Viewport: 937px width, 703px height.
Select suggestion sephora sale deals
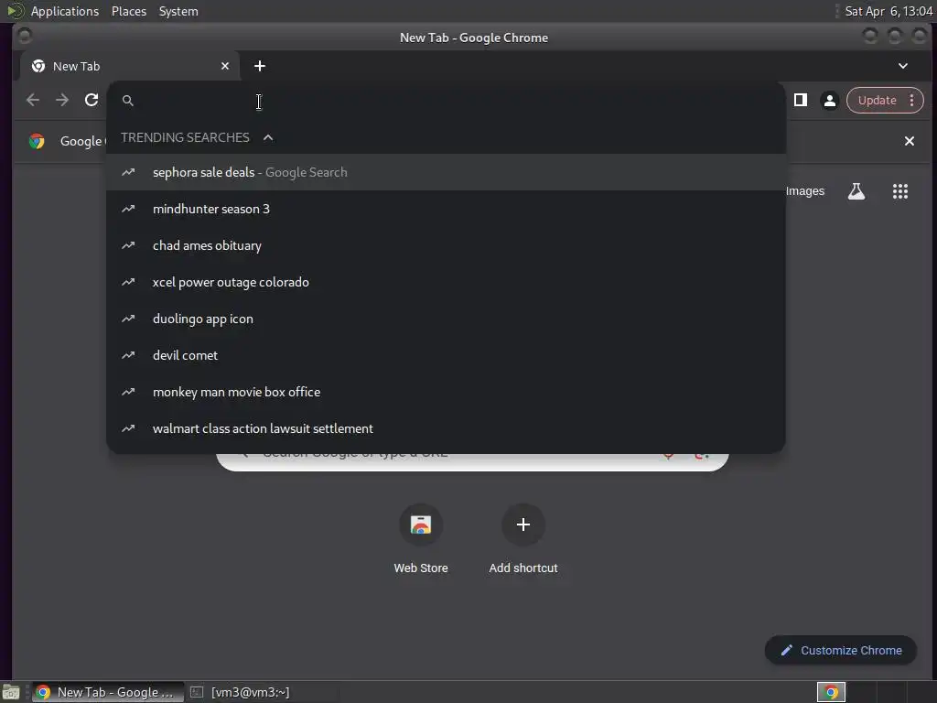click(x=446, y=172)
